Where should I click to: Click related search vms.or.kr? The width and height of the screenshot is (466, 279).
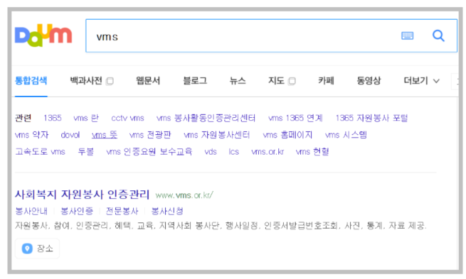point(268,152)
